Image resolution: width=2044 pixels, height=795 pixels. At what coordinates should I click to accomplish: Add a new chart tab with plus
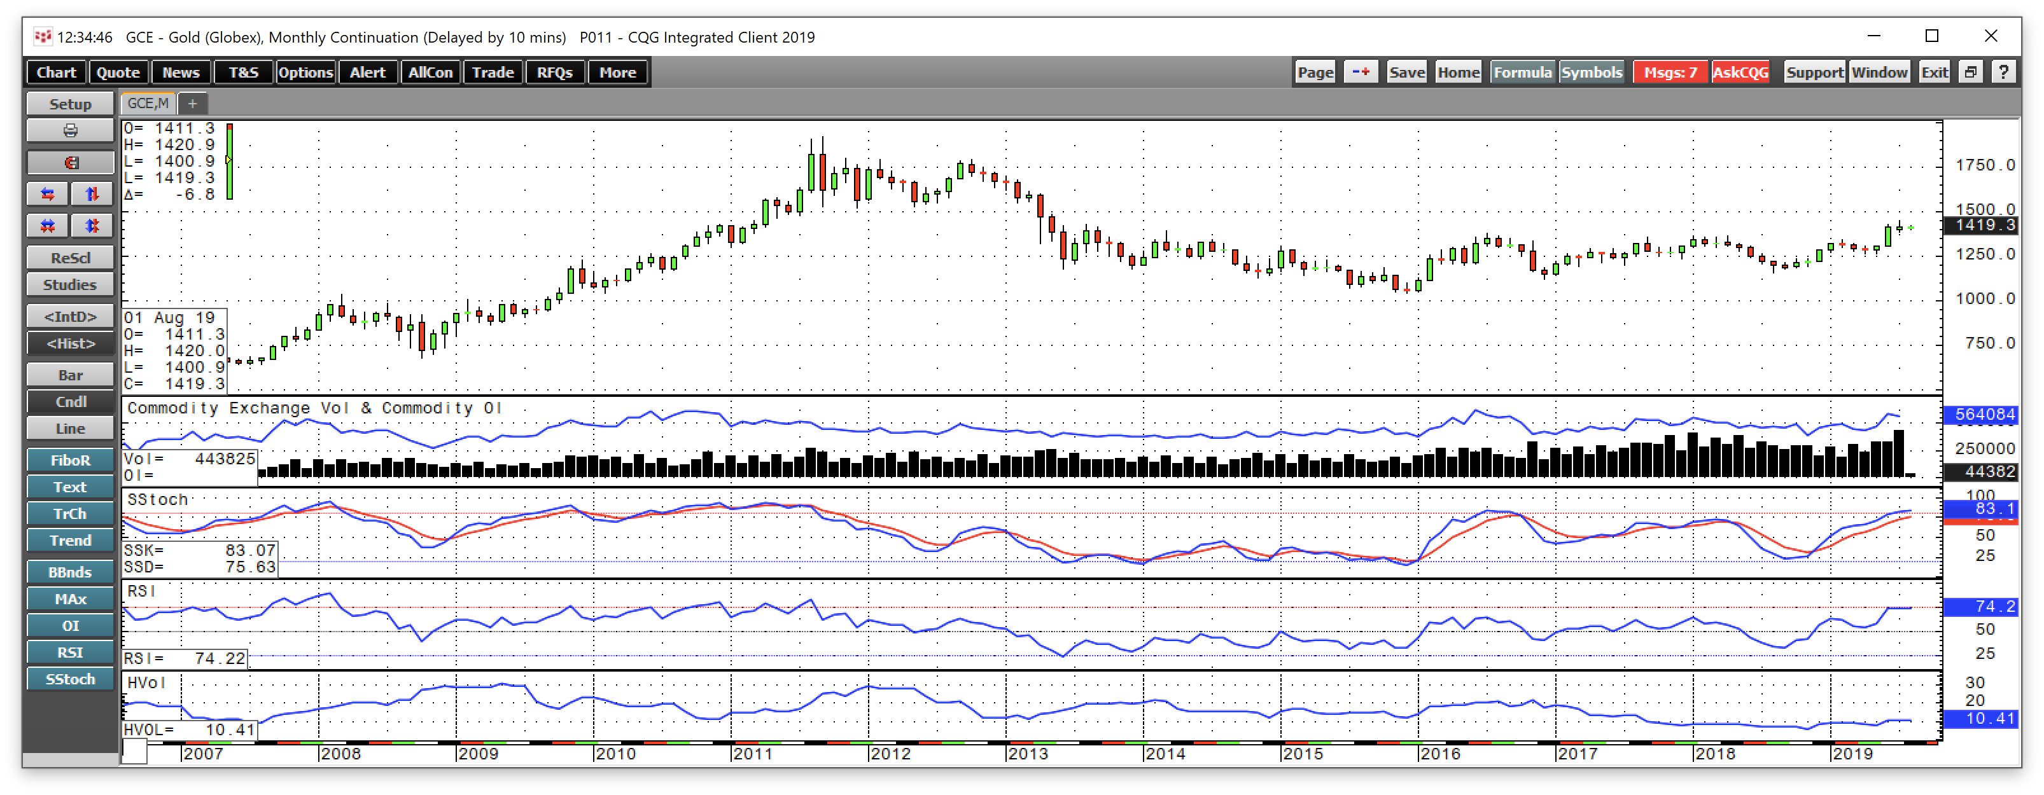coord(192,103)
